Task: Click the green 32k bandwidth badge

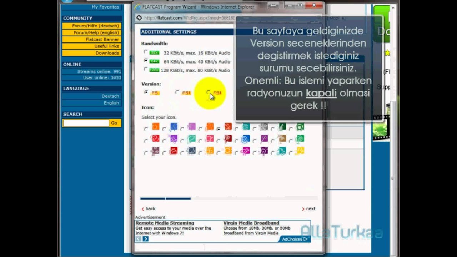Action: click(154, 53)
